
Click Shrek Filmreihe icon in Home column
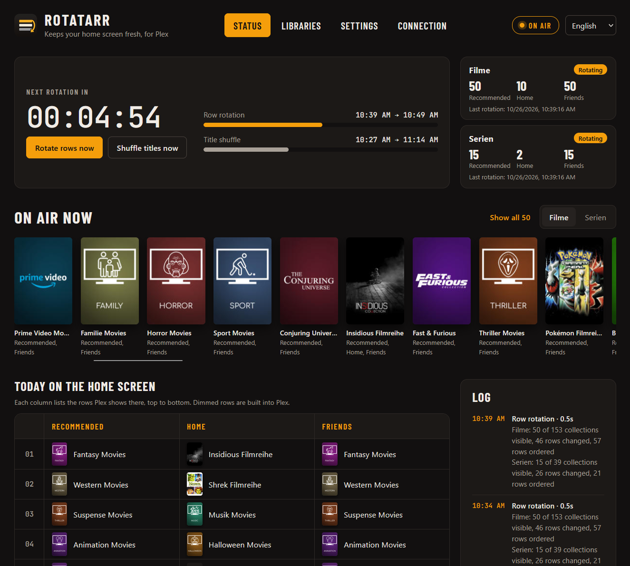pos(194,484)
